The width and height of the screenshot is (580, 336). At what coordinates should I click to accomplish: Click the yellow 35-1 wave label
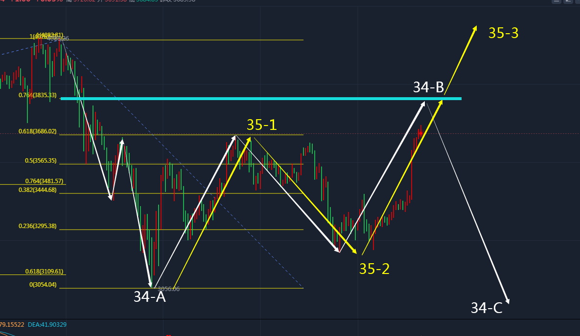coord(261,125)
